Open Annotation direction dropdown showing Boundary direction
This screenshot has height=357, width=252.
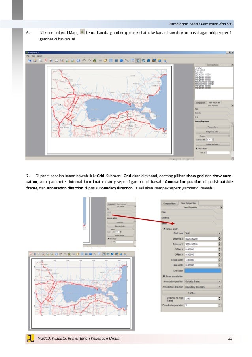click(x=203, y=287)
